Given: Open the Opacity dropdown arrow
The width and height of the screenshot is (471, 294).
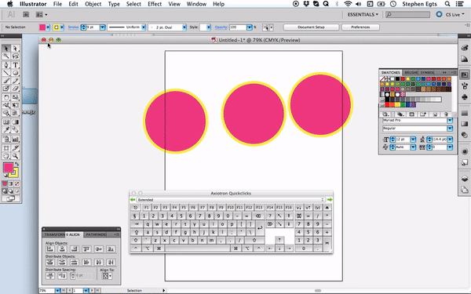Looking at the screenshot, I should [250, 27].
